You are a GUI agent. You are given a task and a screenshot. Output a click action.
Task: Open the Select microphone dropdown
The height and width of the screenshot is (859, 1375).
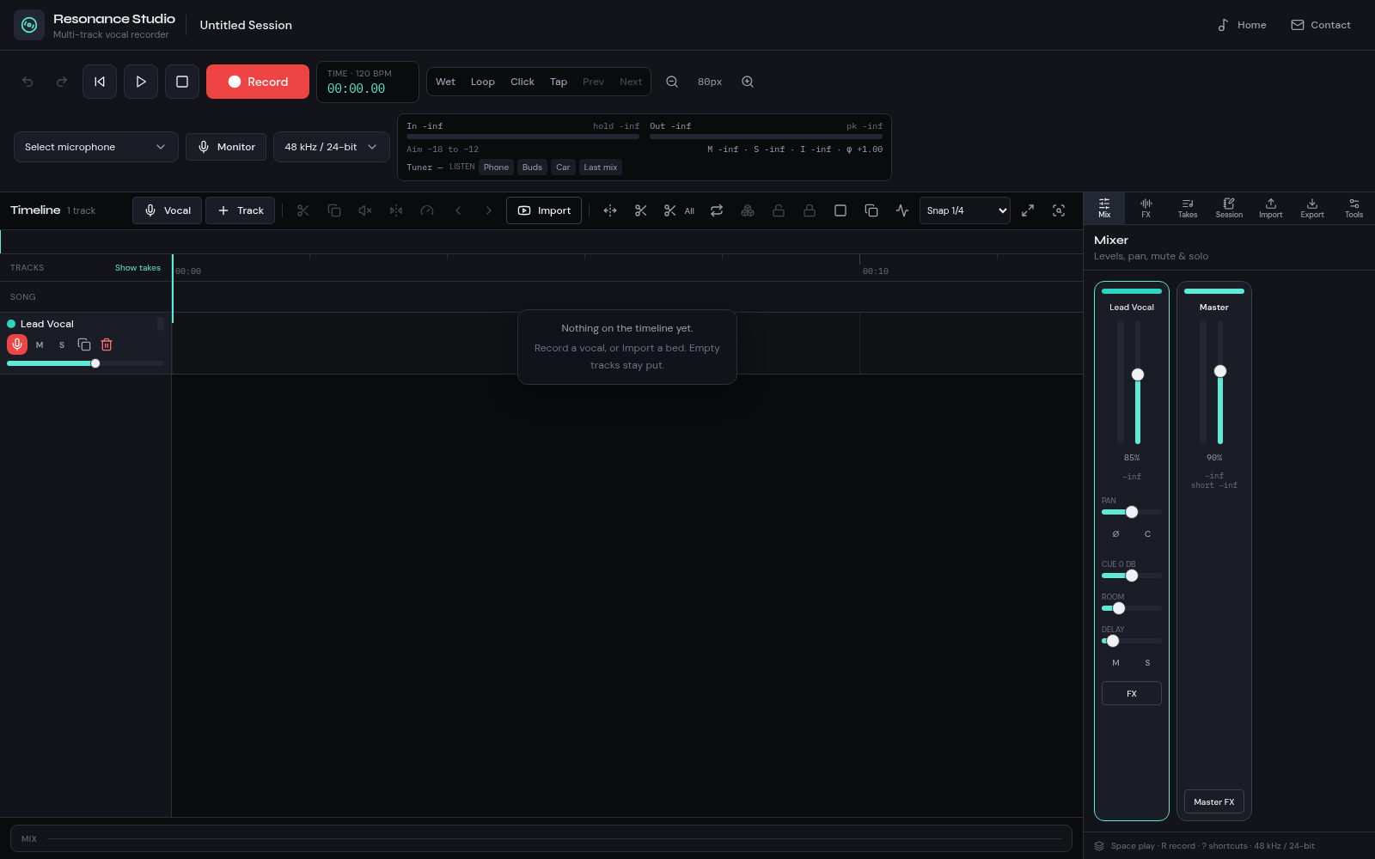96,147
